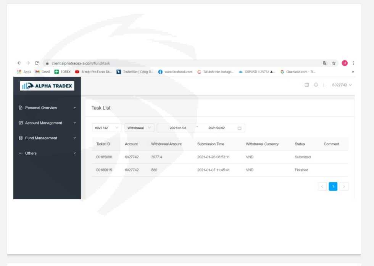
Task: Click the next page arrow
Action: point(344,186)
